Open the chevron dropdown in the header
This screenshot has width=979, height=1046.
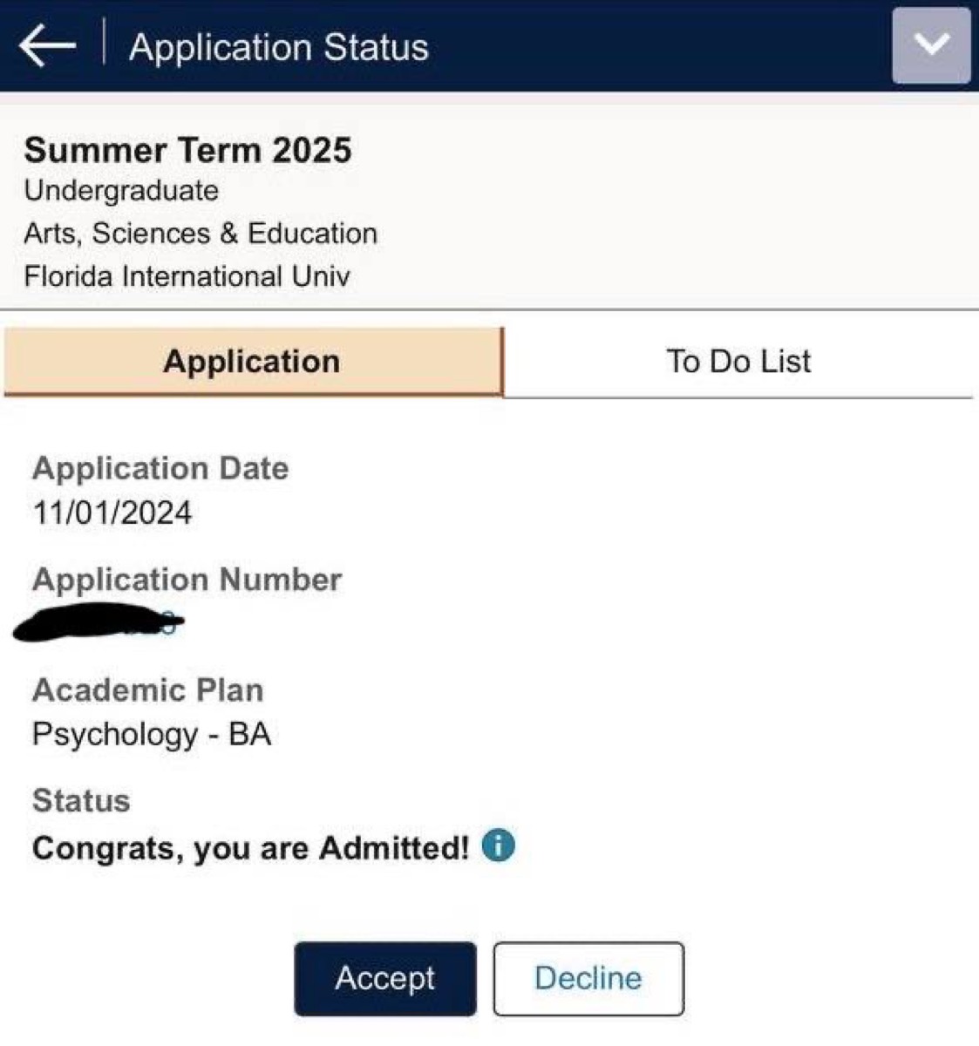(x=930, y=45)
